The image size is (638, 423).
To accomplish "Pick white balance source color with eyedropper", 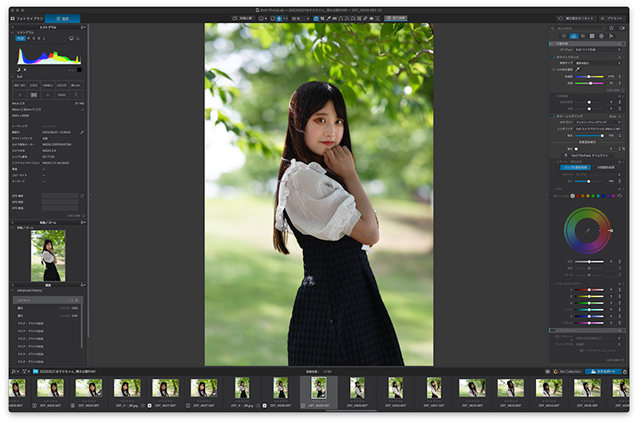I will coord(577,69).
